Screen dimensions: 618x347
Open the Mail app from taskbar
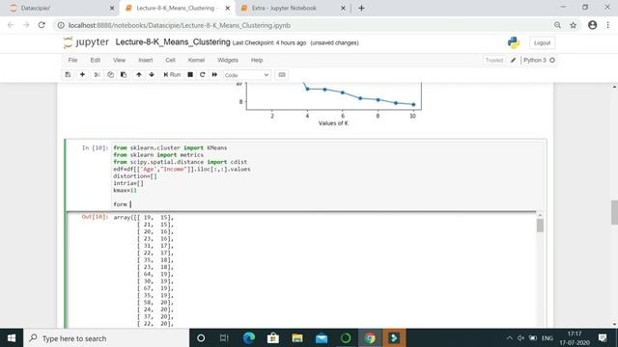pos(322,338)
